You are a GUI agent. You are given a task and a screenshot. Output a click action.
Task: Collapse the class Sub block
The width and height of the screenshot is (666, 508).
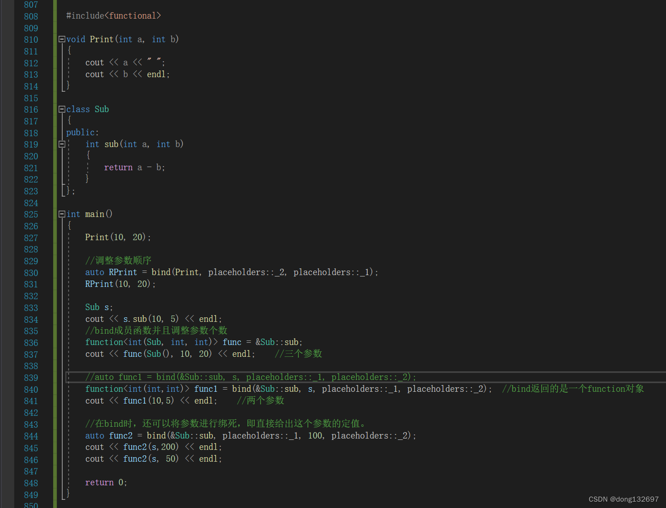pos(62,109)
